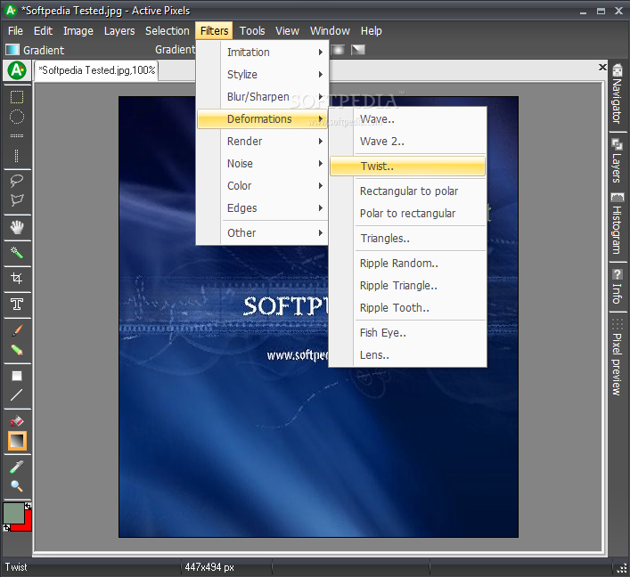Choose the diagonal gradient style icon
The image size is (630, 577).
point(358,50)
